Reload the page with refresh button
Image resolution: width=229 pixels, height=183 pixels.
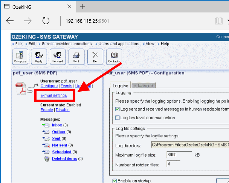pyautogui.click(x=46, y=21)
